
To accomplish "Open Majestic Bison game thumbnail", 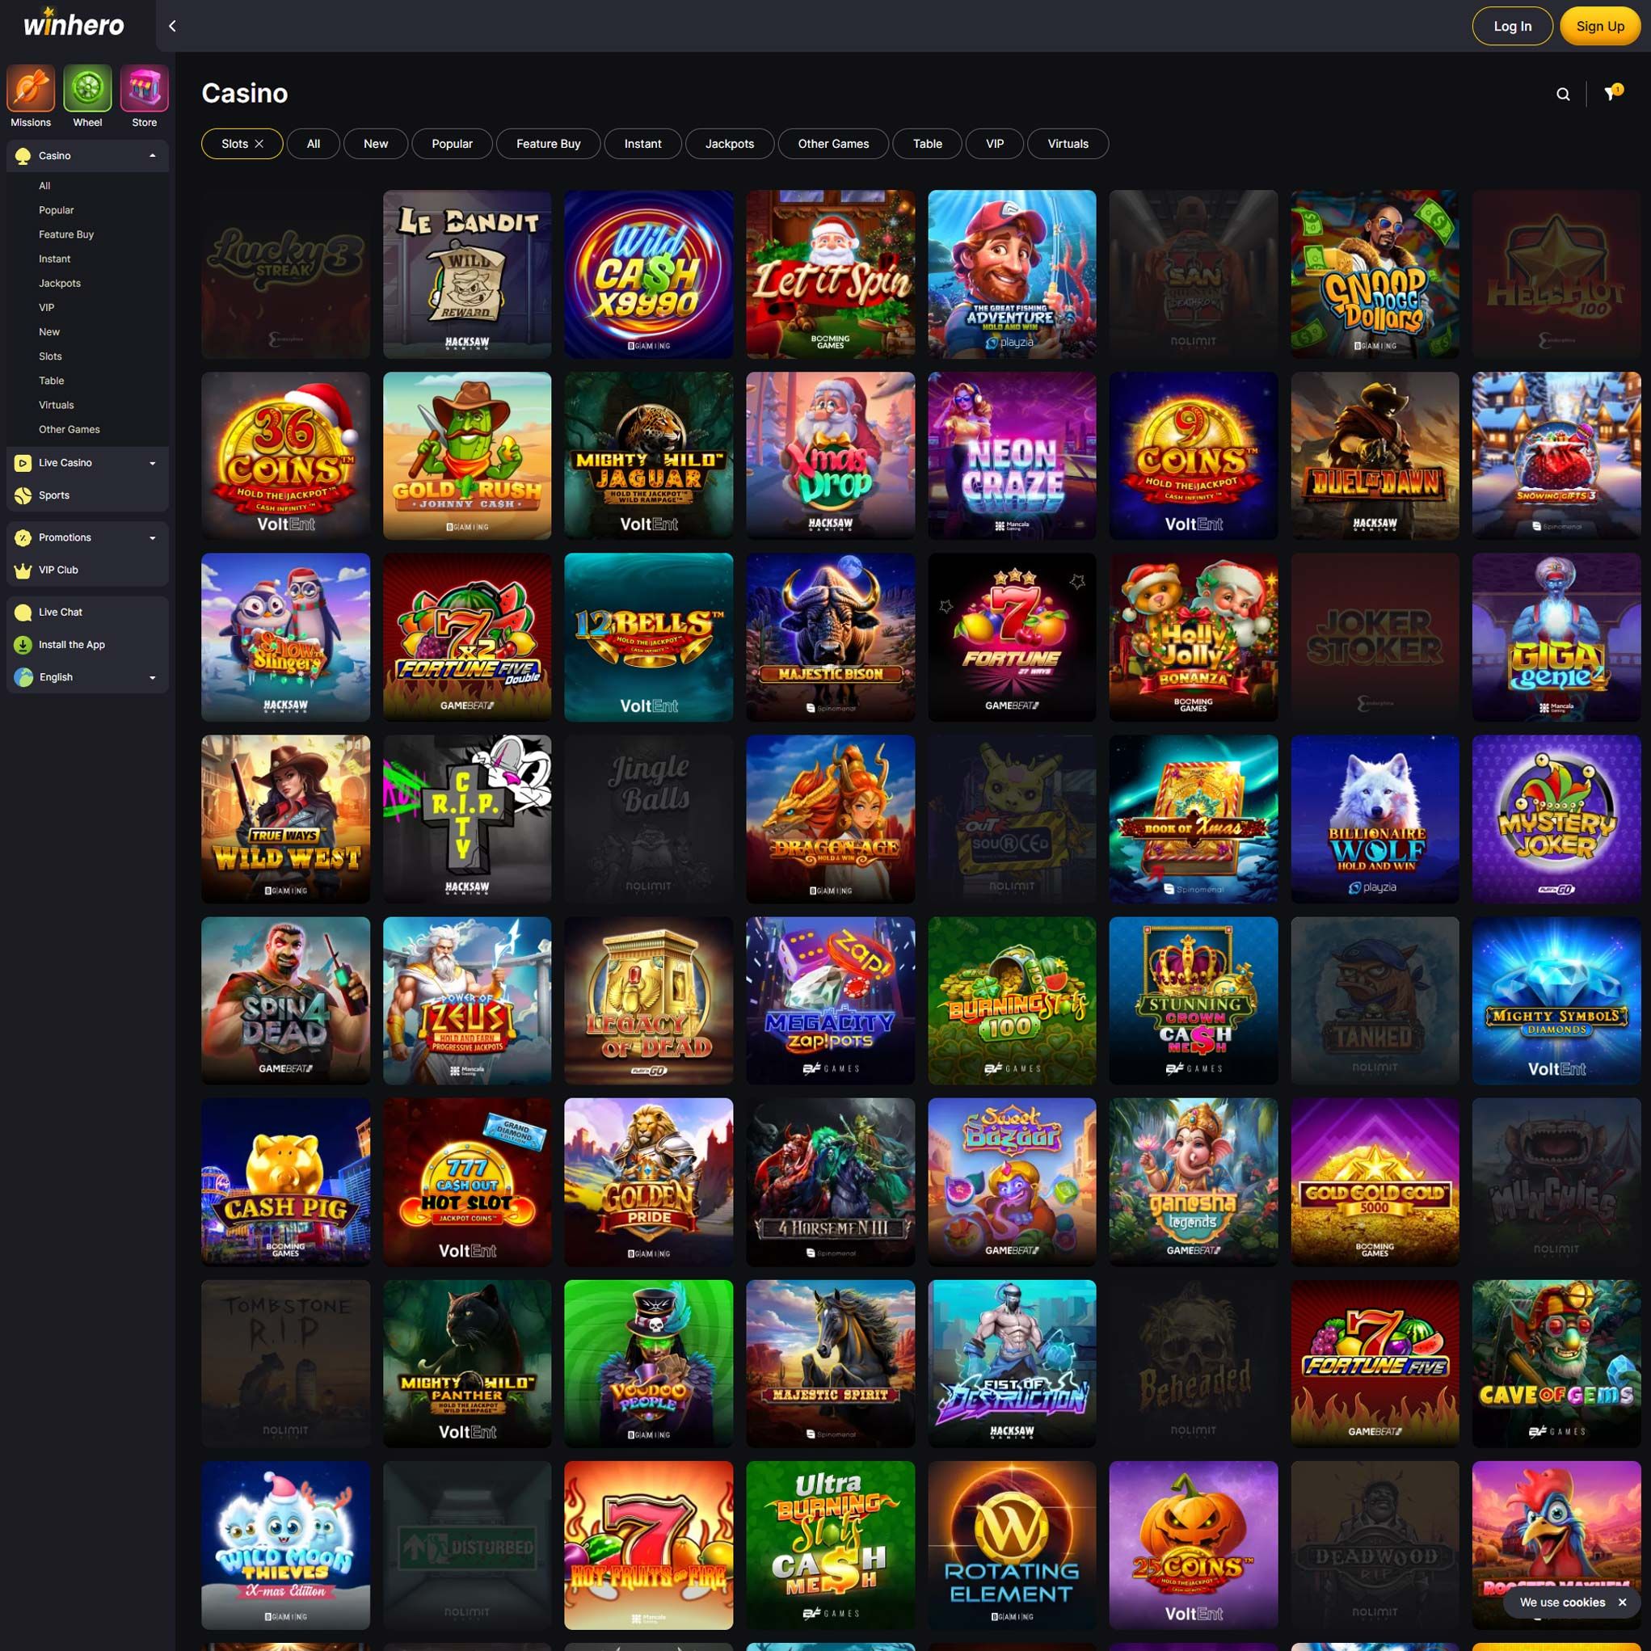I will [x=831, y=638].
